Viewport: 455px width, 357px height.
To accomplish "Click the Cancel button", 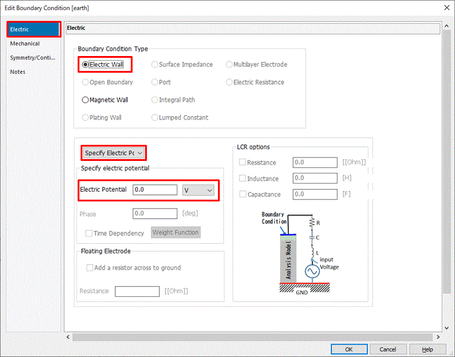I will pos(388,349).
